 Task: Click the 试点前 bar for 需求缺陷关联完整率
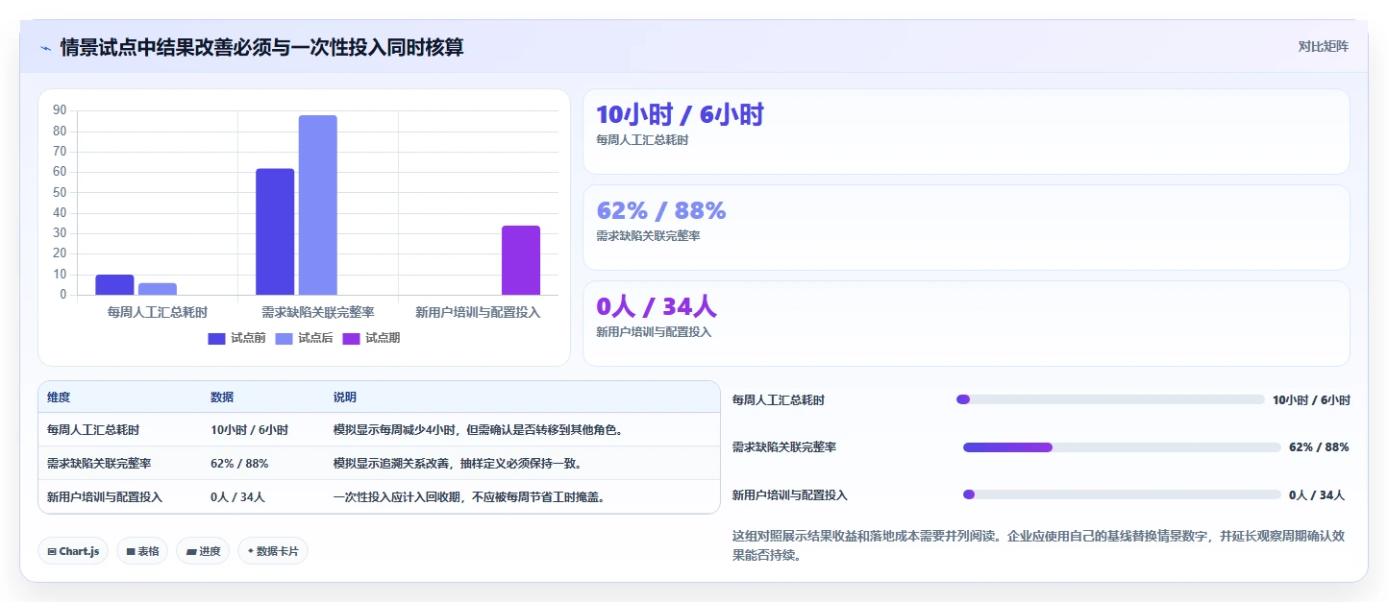275,232
